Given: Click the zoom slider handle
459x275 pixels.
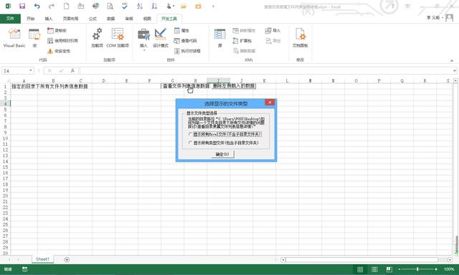Looking at the screenshot, I should [417, 269].
